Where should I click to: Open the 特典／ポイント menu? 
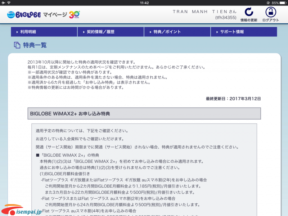[177, 32]
